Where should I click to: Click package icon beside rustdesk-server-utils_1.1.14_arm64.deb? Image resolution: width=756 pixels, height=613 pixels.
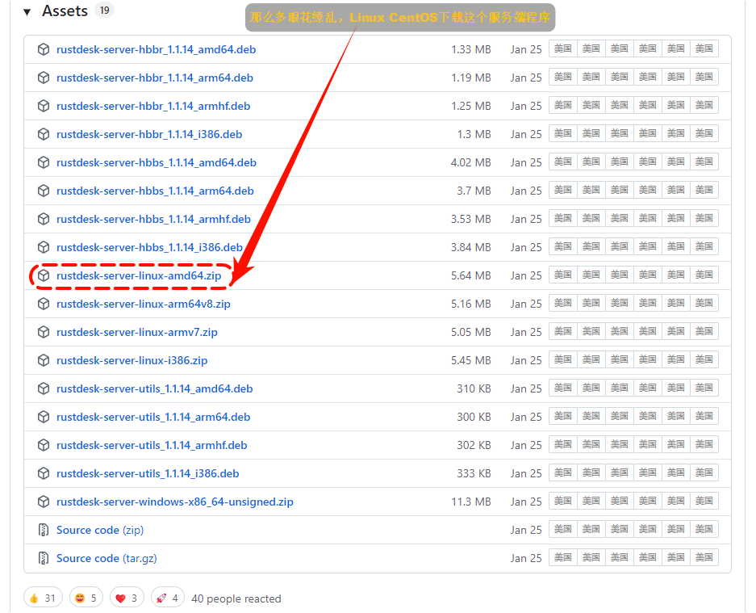pos(44,417)
